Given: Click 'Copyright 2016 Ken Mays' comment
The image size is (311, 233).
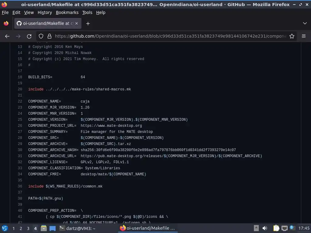Looking at the screenshot, I should 55,47.
